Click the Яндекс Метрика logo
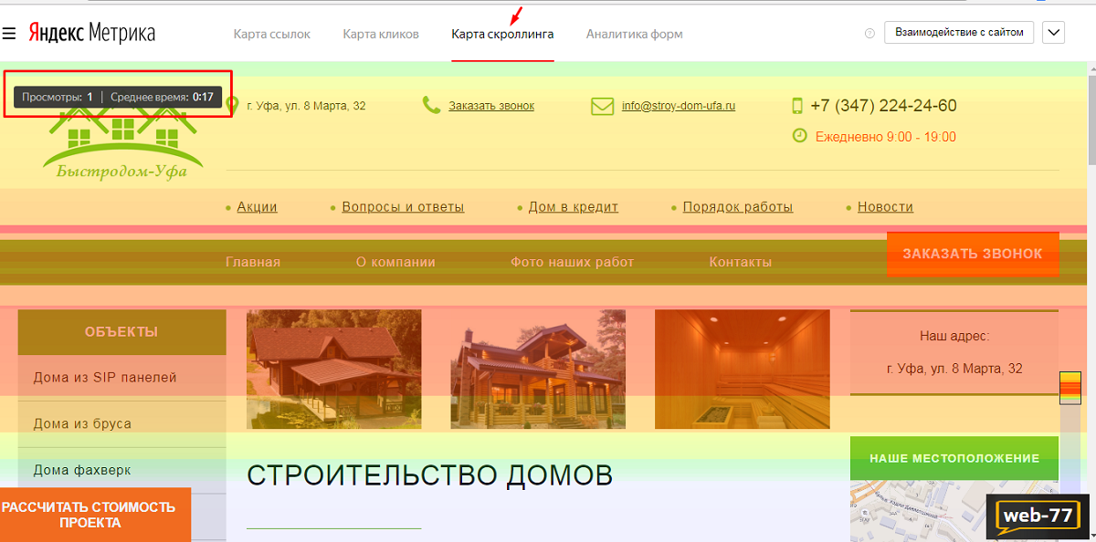Screen dimensions: 1096x542 point(91,33)
